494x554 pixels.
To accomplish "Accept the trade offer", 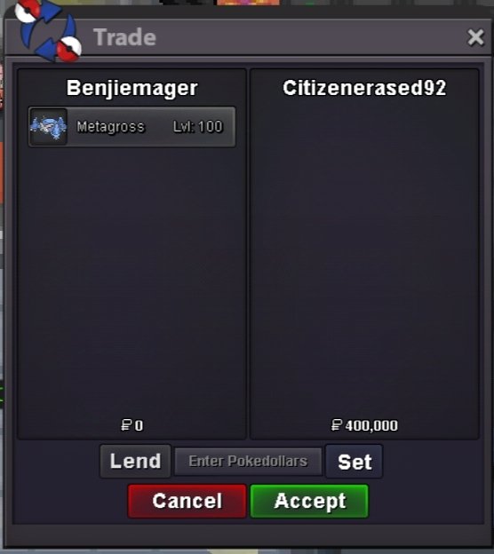I will click(309, 501).
